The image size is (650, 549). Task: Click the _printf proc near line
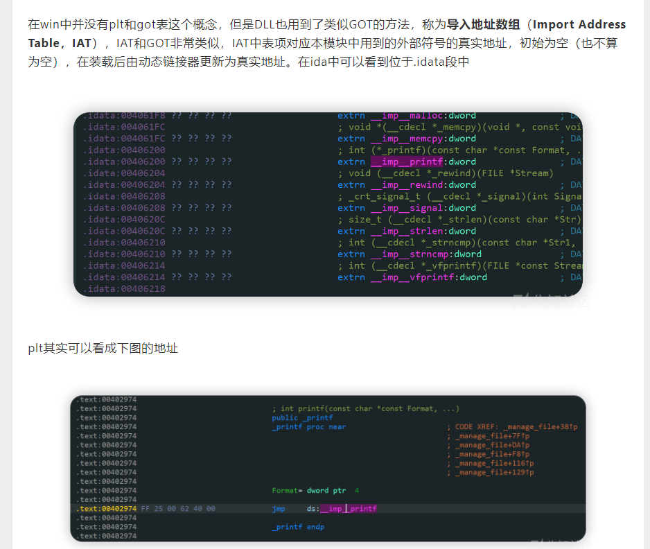308,427
